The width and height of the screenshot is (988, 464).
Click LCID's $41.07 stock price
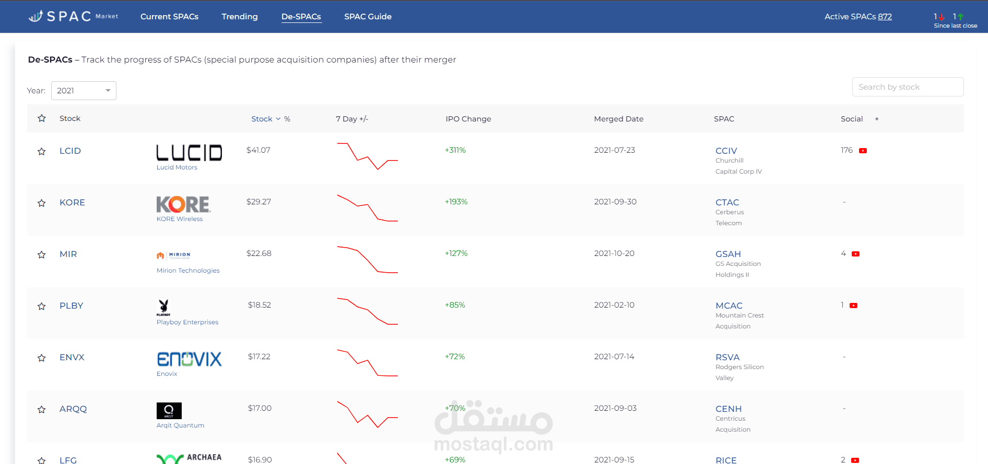click(x=258, y=150)
